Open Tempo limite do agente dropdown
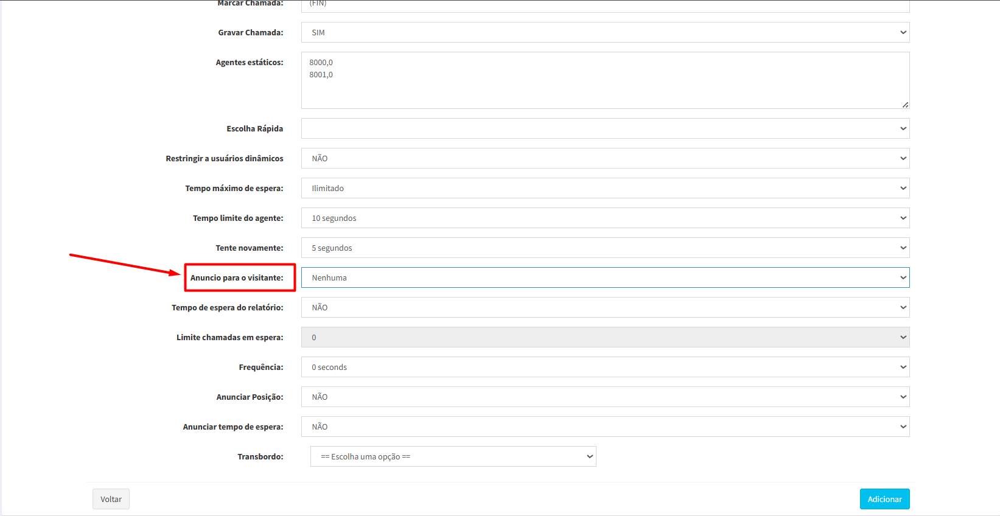Image resolution: width=1000 pixels, height=516 pixels. point(605,218)
